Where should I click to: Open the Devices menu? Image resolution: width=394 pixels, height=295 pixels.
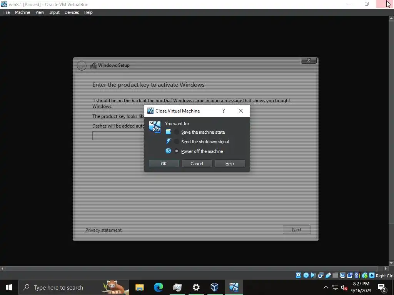72,12
